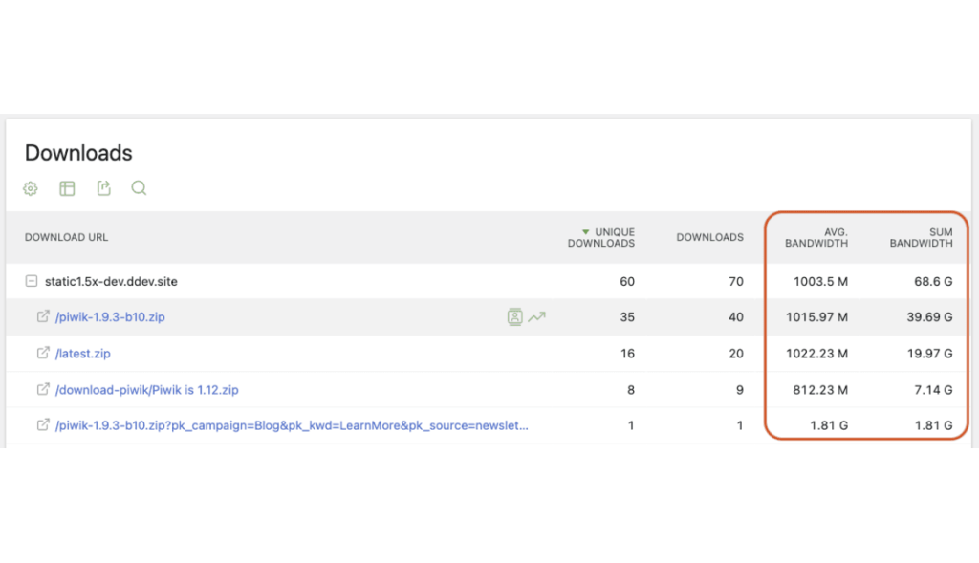Open the piwik zip link with pk_campaign parameters
The width and height of the screenshot is (979, 563).
tap(292, 425)
